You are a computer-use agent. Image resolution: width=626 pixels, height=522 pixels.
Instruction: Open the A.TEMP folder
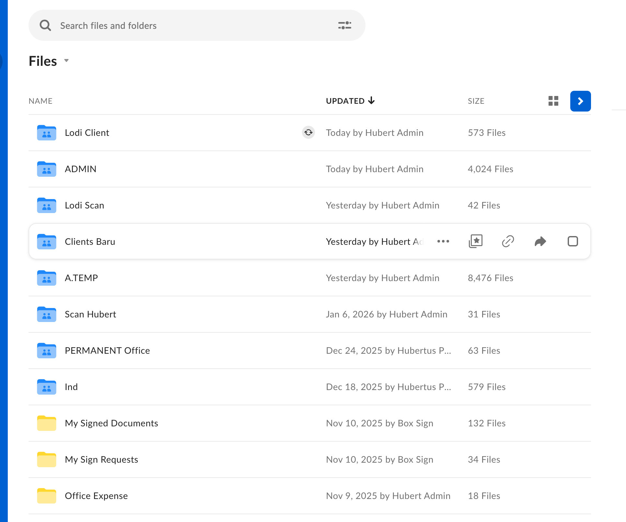[x=81, y=278]
